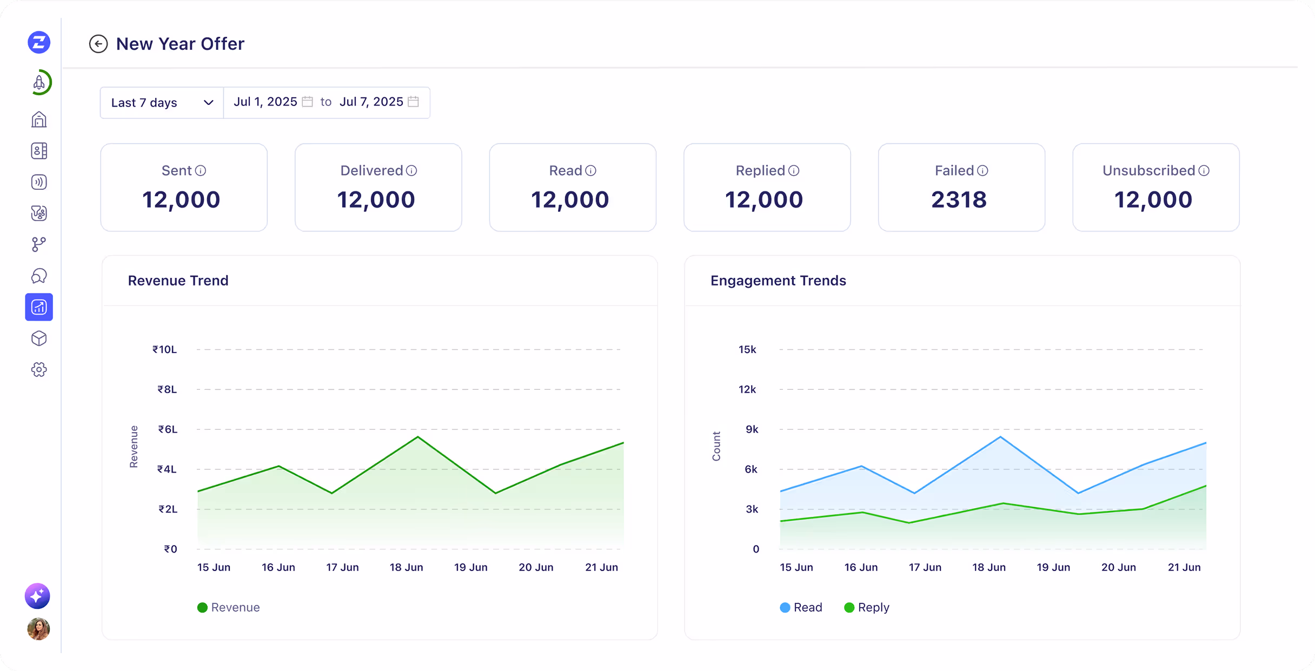Select the highlighted analytics sidebar icon
Image resolution: width=1315 pixels, height=671 pixels.
tap(39, 307)
